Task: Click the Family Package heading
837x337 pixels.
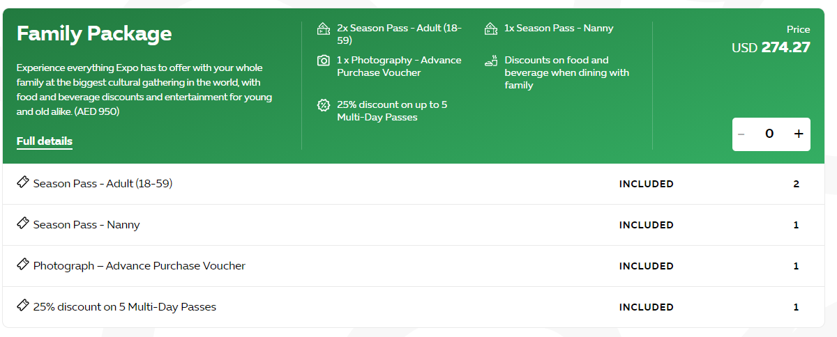Action: click(94, 33)
